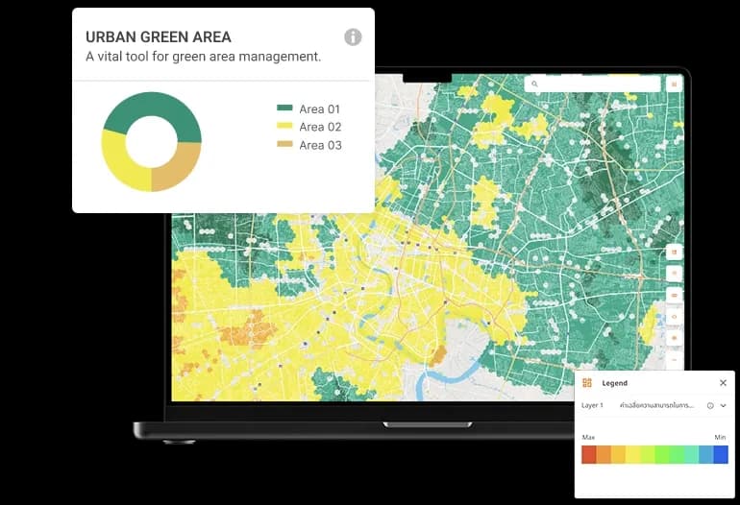Pick the dark blue swatch at the Min end
740x505 pixels.
(721, 454)
